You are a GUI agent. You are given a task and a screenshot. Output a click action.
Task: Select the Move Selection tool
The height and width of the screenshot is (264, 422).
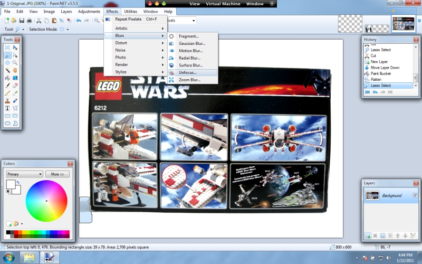coord(15,55)
